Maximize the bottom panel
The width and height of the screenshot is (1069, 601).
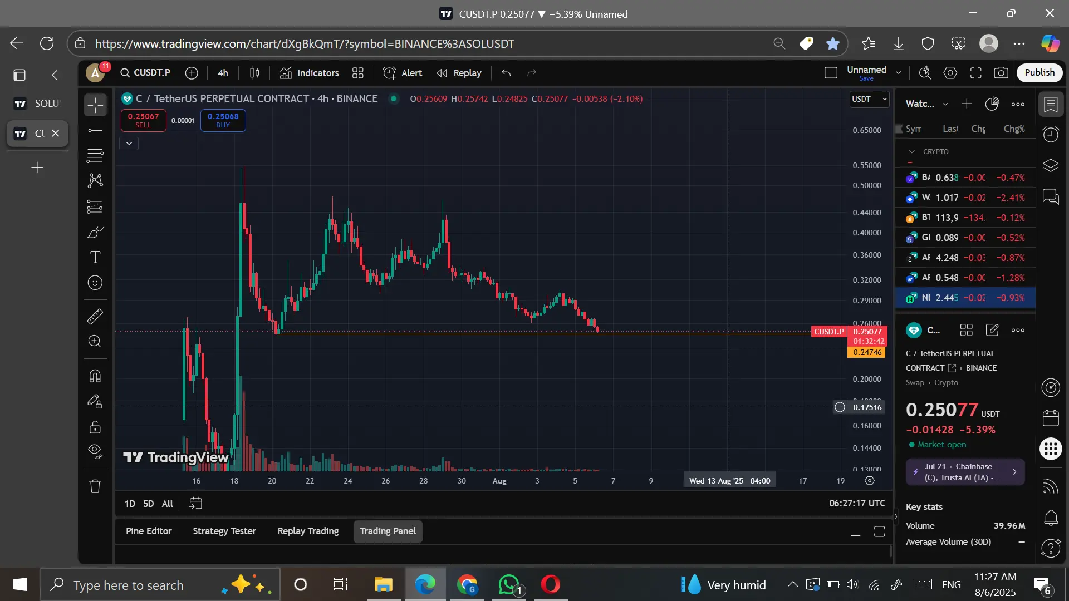[879, 532]
